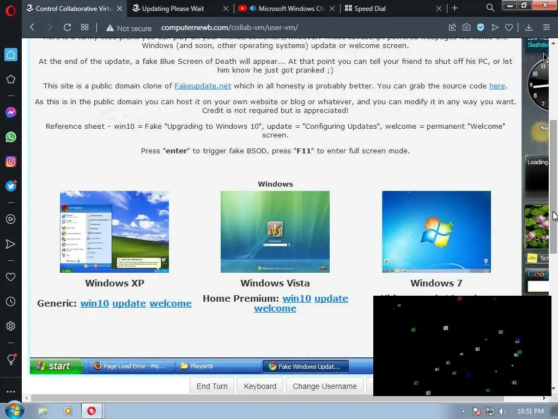
Task: Click the send arrow icon in the address bar
Action: [x=495, y=27]
